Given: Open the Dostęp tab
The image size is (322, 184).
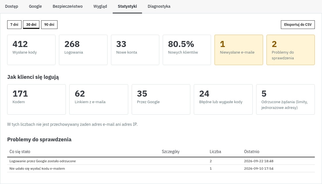Looking at the screenshot, I should pyautogui.click(x=11, y=6).
